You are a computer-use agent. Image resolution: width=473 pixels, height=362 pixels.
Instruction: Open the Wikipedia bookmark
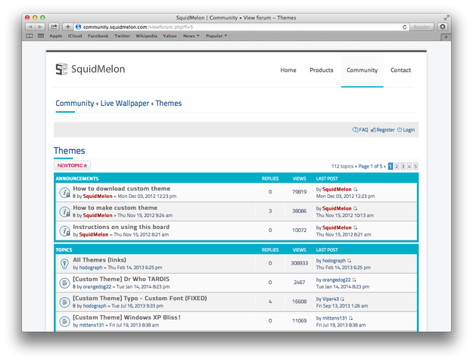pos(146,36)
